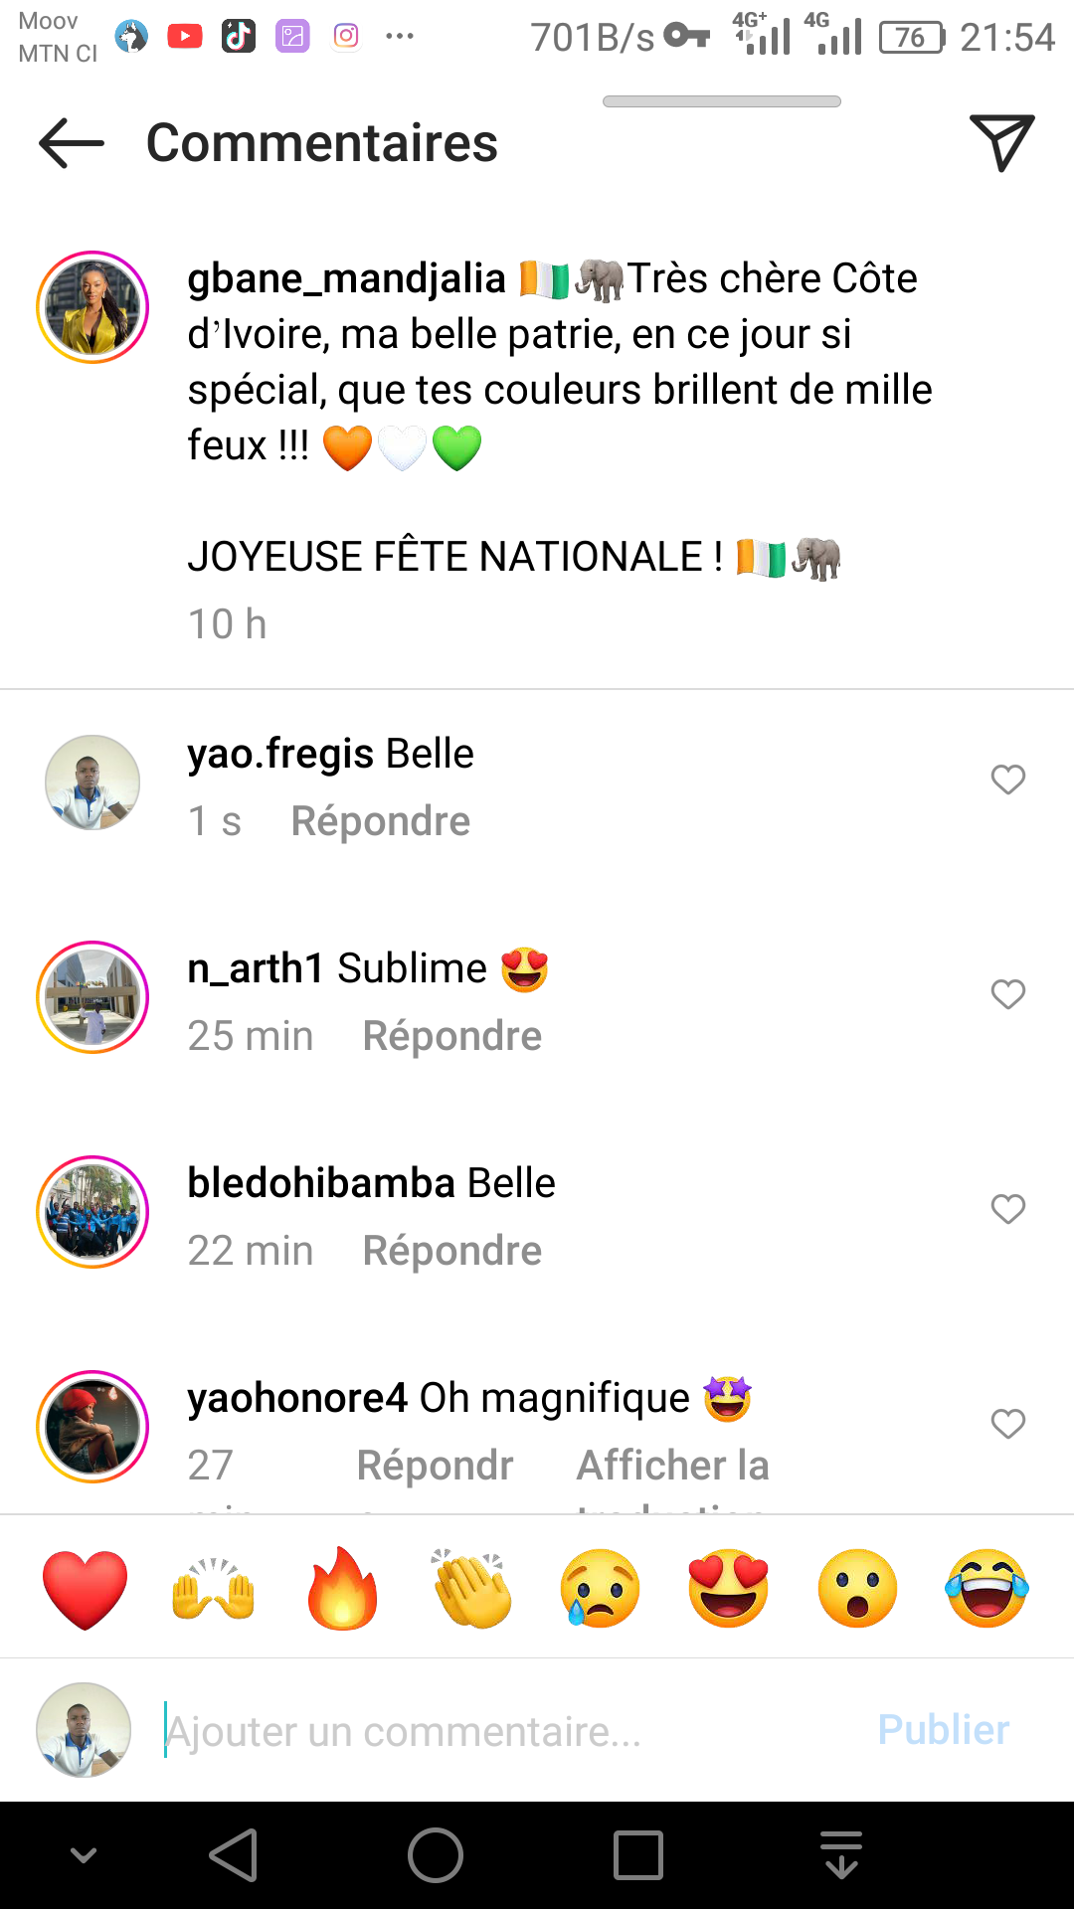Reply to yao.fregis via Répondre
Viewport: 1074px width, 1909px height.
[380, 821]
